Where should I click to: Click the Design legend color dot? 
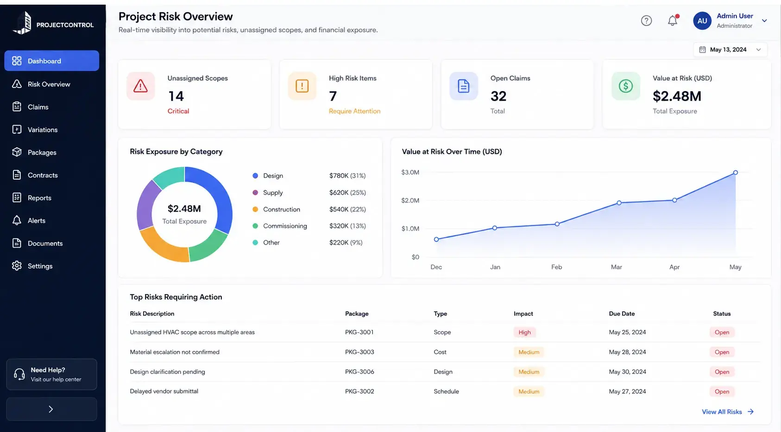255,176
